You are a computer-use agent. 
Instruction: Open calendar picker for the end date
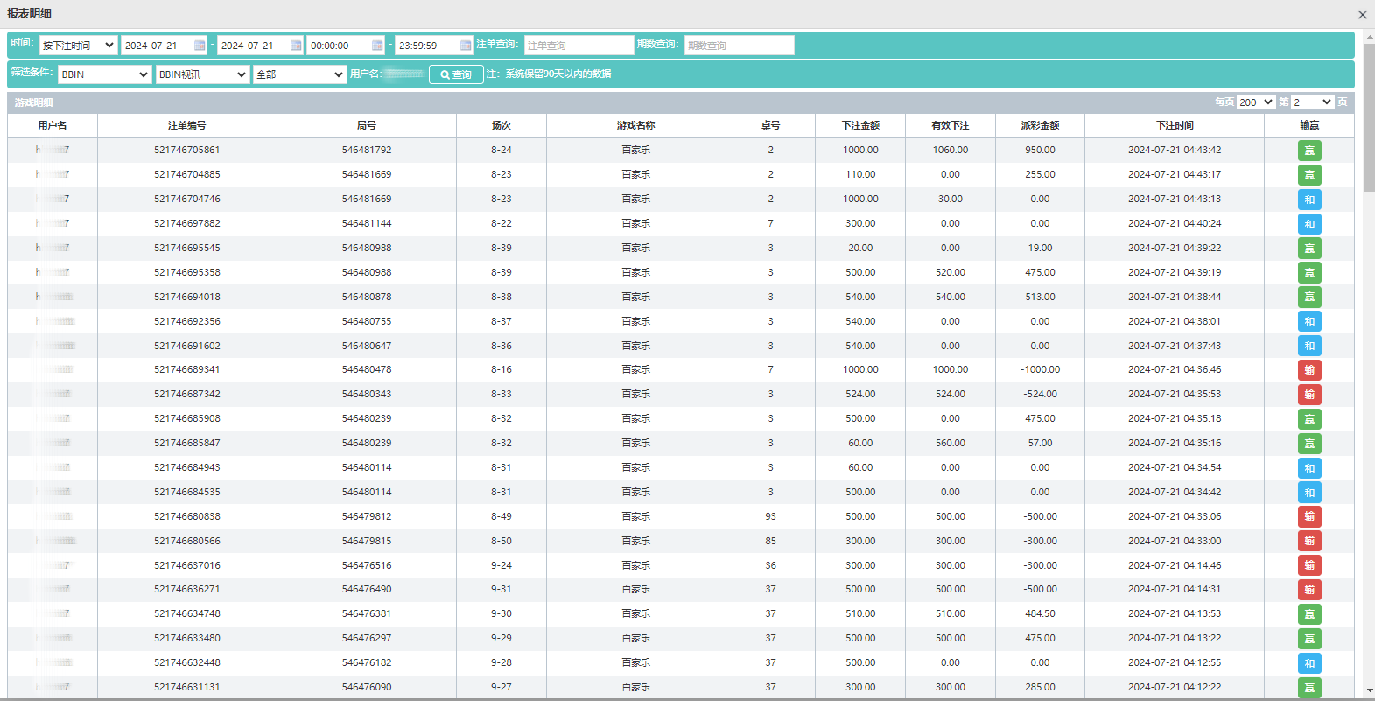pos(296,46)
